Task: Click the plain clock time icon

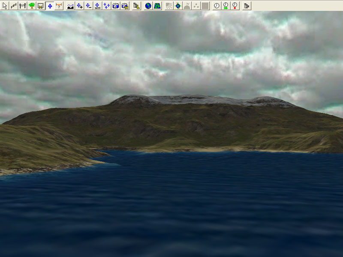Action: point(217,6)
